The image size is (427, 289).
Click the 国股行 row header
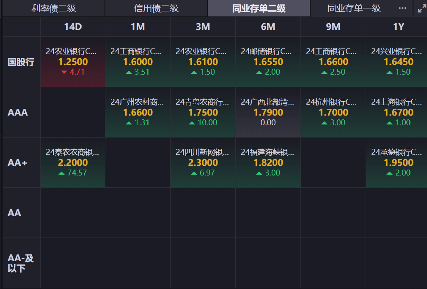pyautogui.click(x=21, y=62)
